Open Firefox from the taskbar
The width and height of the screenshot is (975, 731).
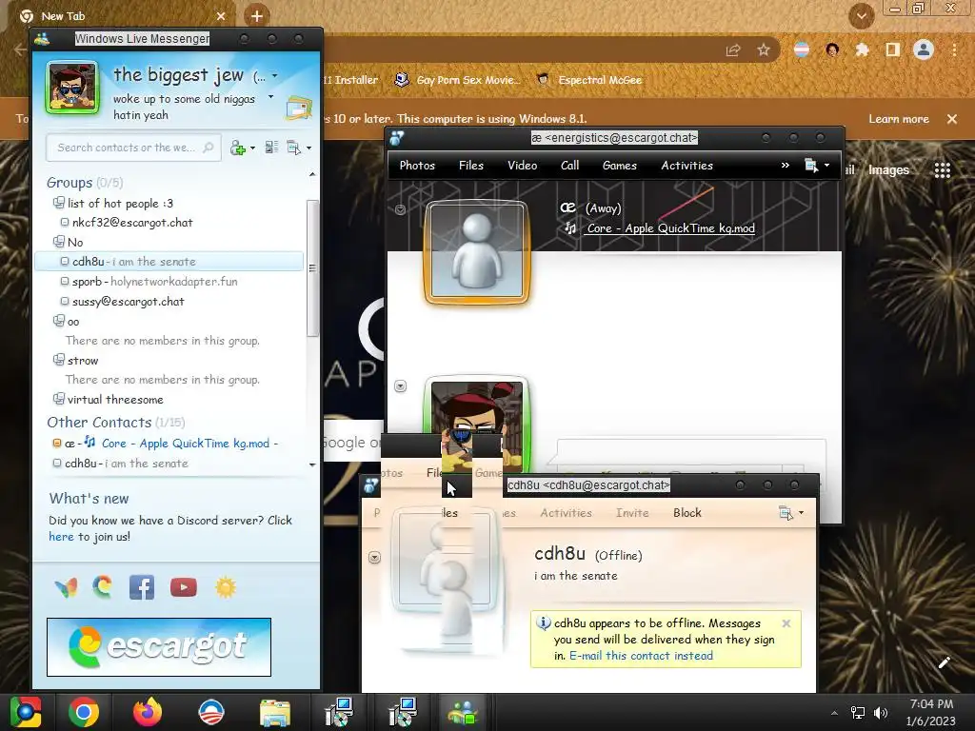[148, 712]
